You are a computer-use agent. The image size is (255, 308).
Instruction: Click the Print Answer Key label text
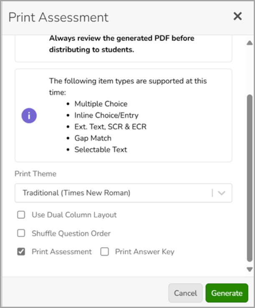(x=145, y=252)
